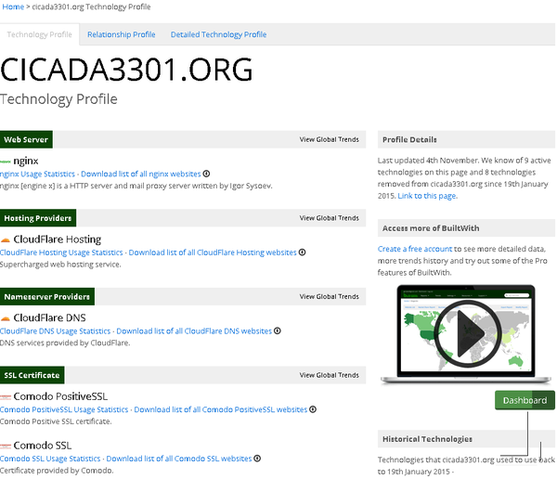Click the Link to this page link
Screen dimensions: 557x479
coord(427,196)
